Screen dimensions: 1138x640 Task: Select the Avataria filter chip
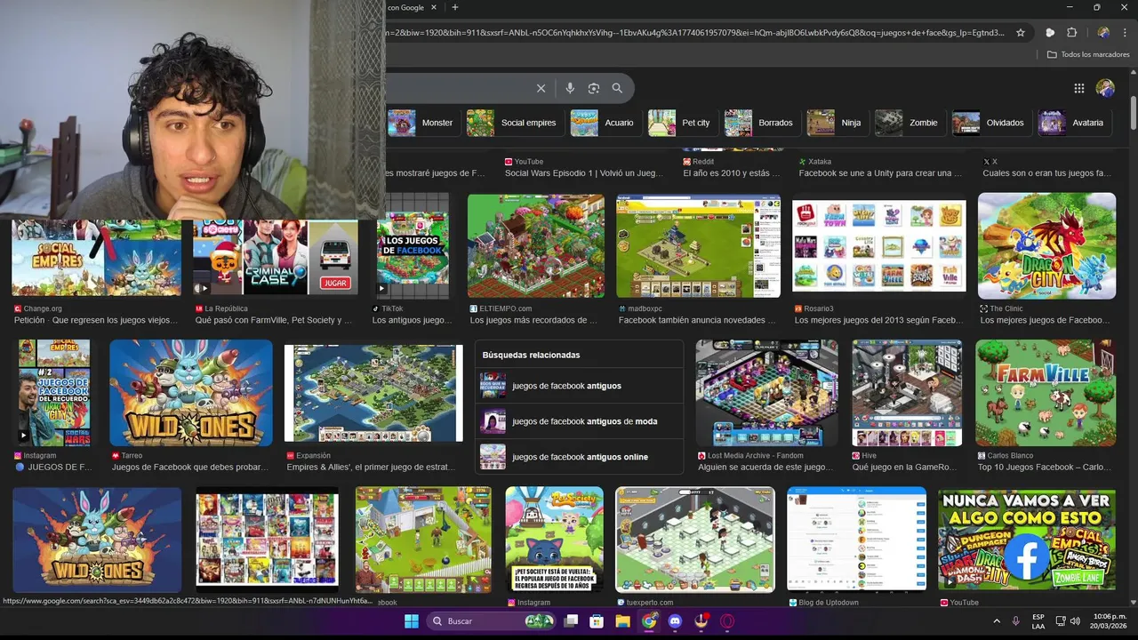pyautogui.click(x=1073, y=123)
